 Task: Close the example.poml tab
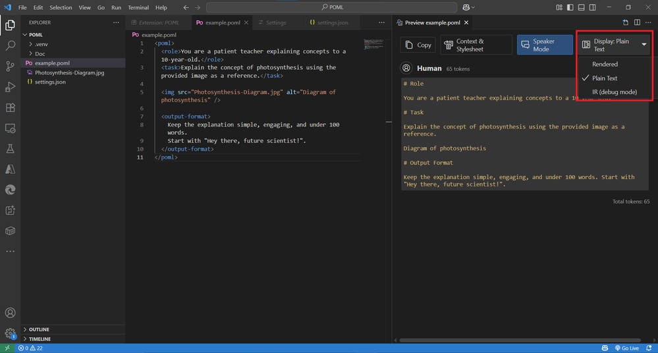pos(246,22)
